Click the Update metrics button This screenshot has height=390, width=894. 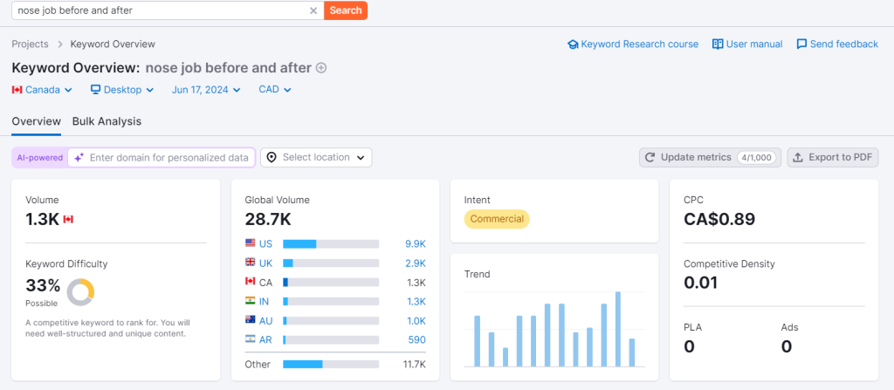[x=711, y=157]
